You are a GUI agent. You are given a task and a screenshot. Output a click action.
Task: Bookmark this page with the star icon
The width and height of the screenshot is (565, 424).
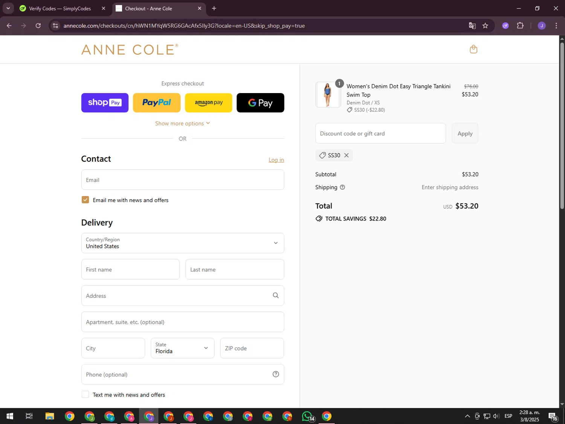(485, 26)
